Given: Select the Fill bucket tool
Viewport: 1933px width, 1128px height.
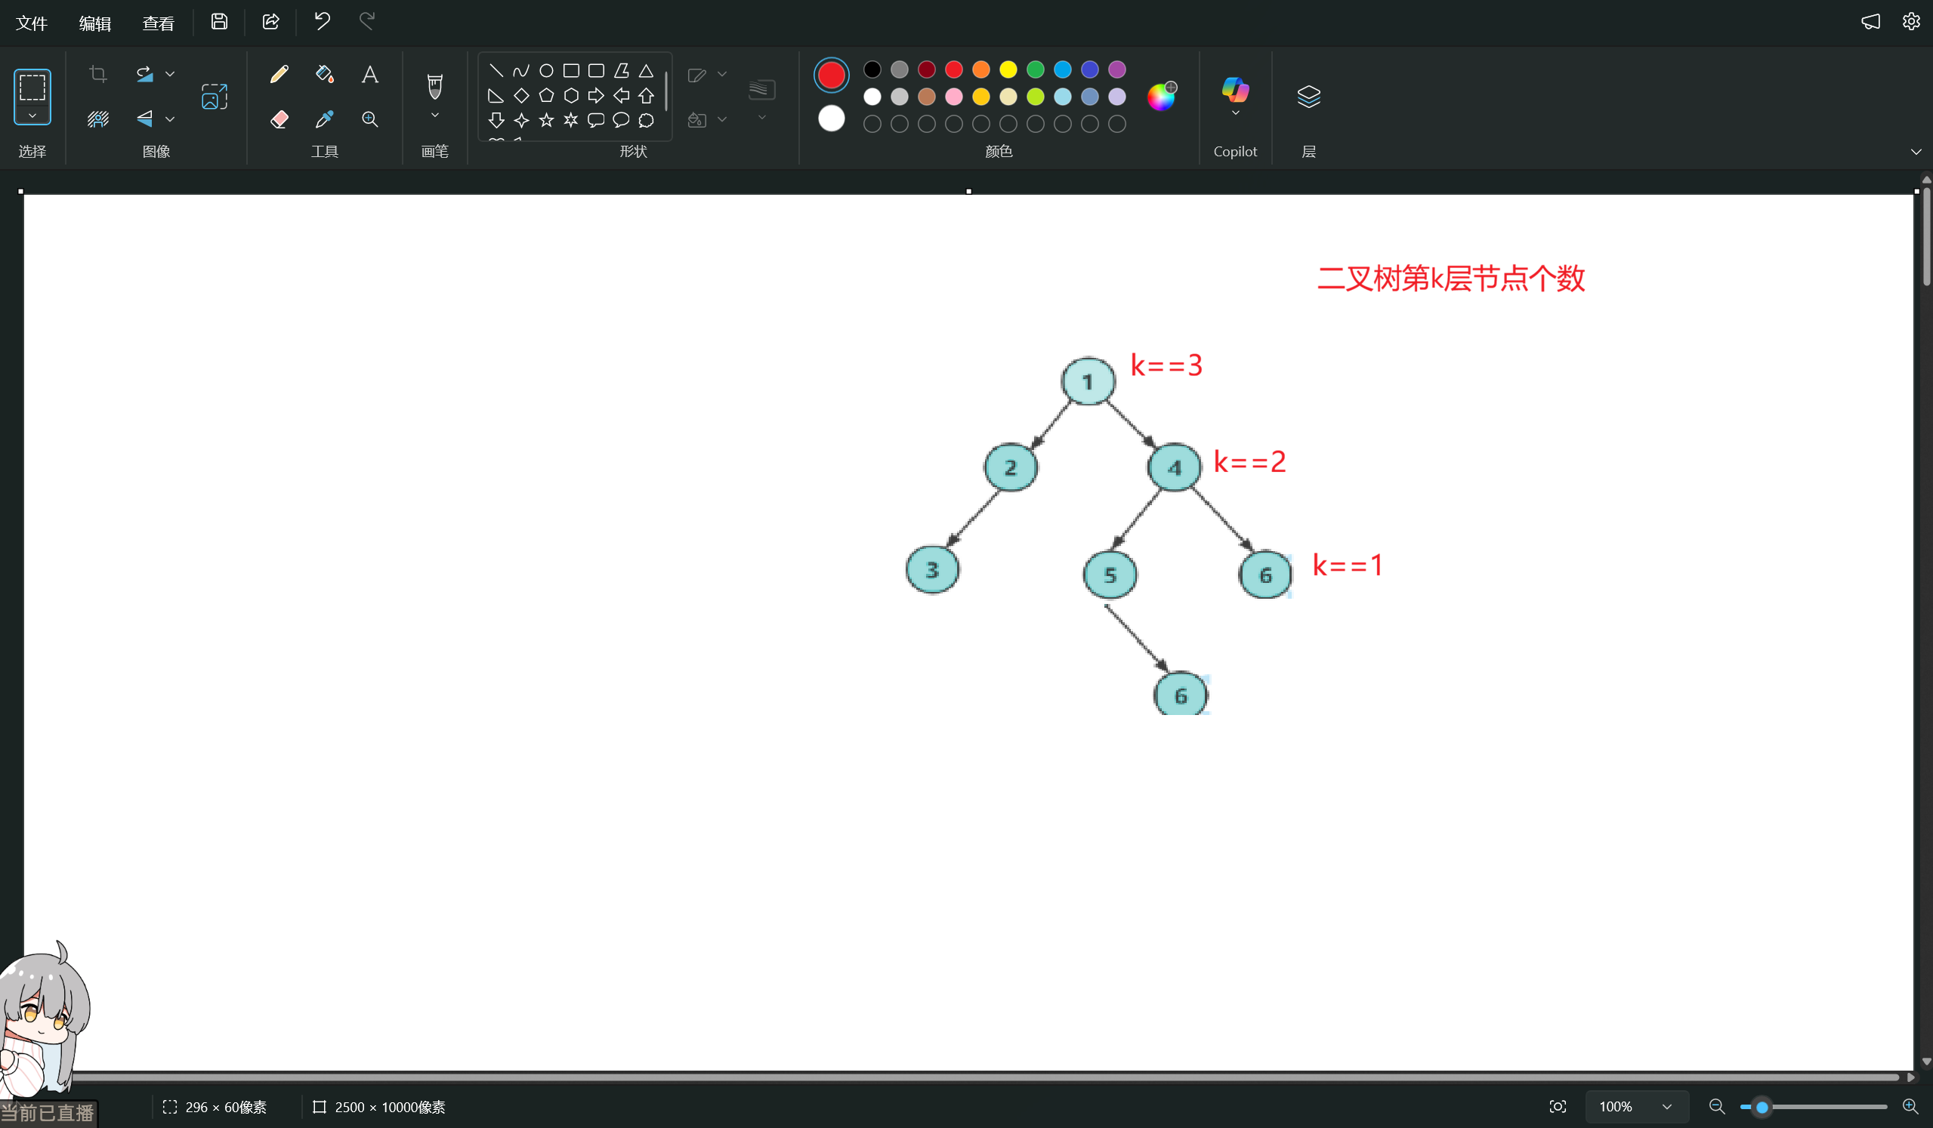Looking at the screenshot, I should [325, 75].
